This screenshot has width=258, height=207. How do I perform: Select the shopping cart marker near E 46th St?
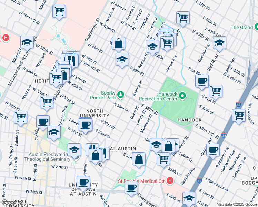183,18
